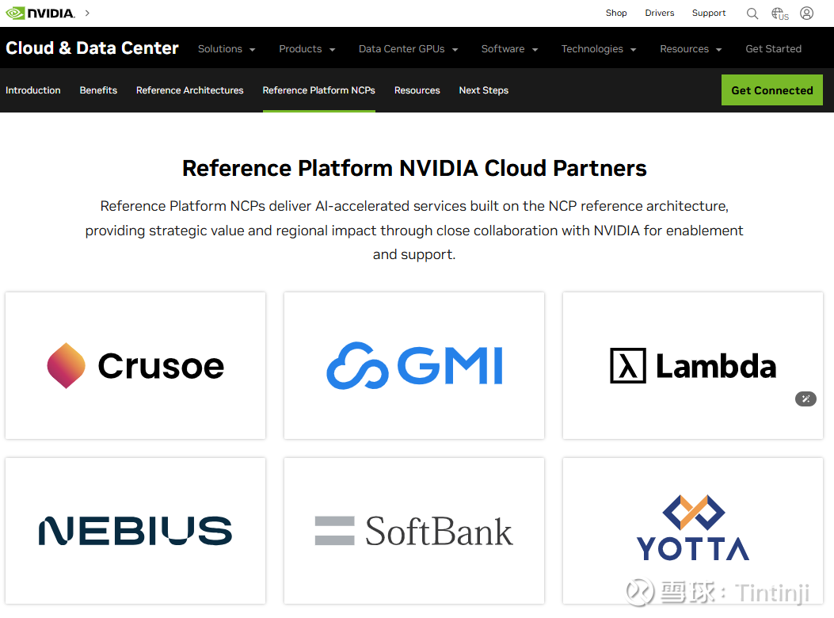
Task: Go to the Reference Architectures tab
Action: [190, 90]
